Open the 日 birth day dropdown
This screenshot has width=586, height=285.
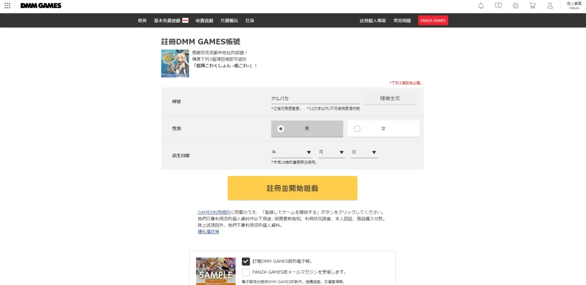pyautogui.click(x=364, y=153)
